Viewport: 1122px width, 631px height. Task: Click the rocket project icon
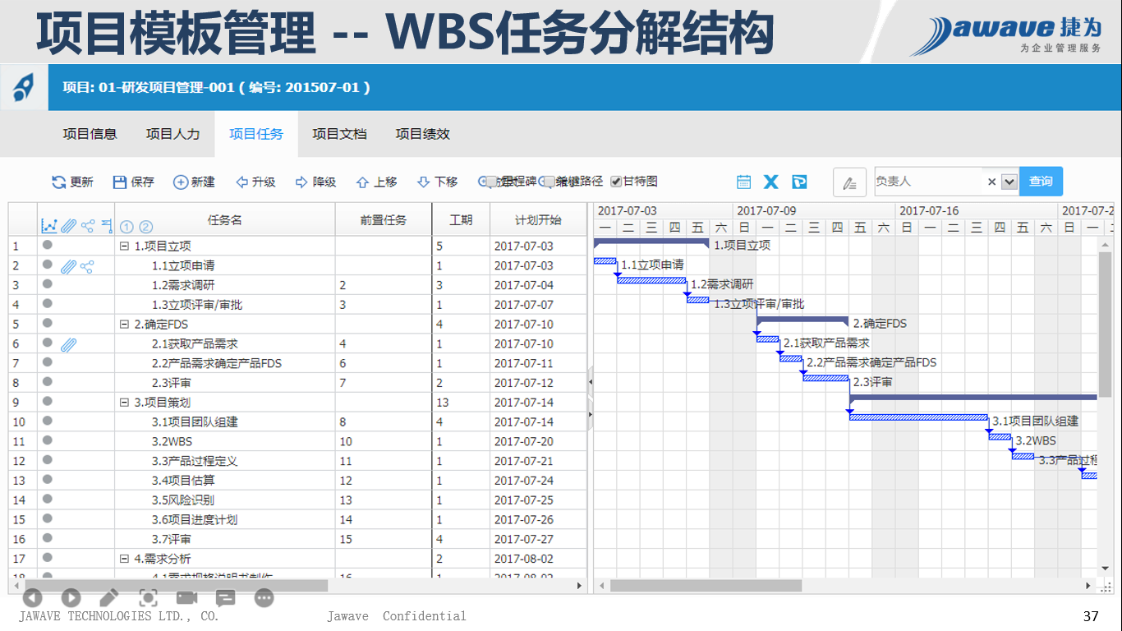coord(23,87)
